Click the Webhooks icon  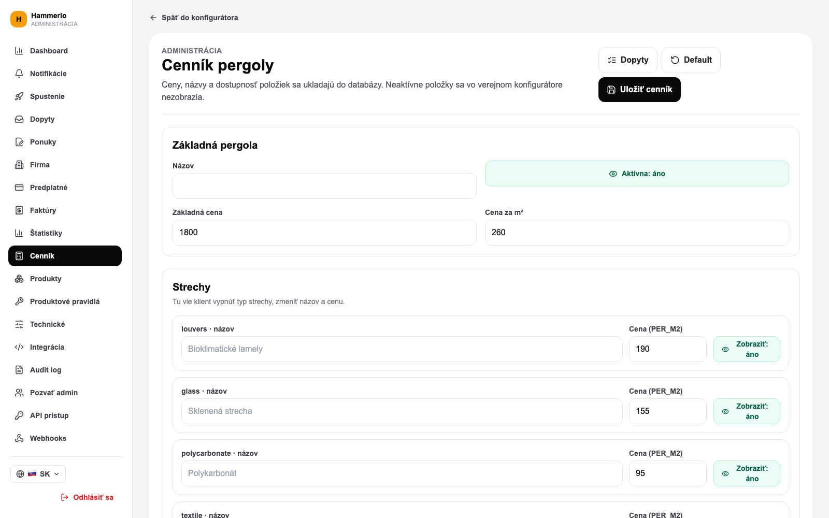(x=19, y=438)
